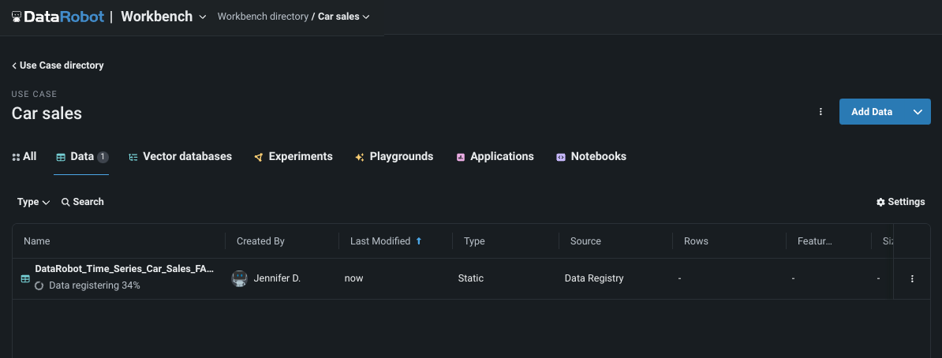Expand the Car sales breadcrumb dropdown
The image size is (942, 358).
click(366, 17)
